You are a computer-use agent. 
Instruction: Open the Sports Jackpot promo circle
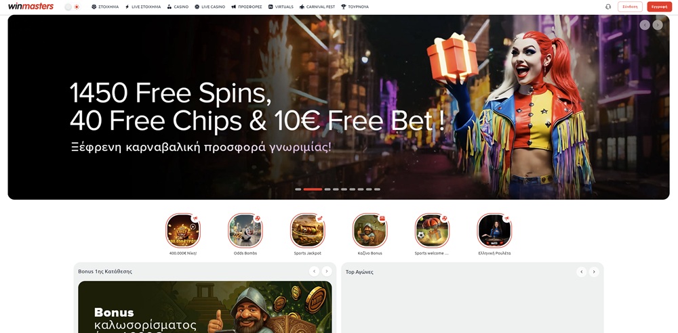[307, 230]
